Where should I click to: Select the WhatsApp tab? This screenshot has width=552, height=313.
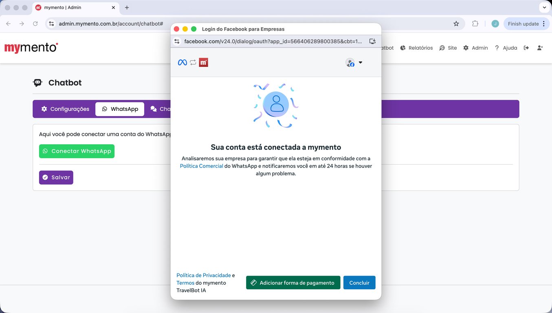[120, 109]
